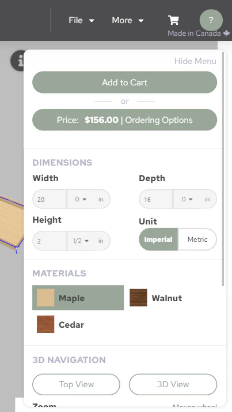
Task: Choose the Walnut wood texture swatch
Action: click(138, 298)
